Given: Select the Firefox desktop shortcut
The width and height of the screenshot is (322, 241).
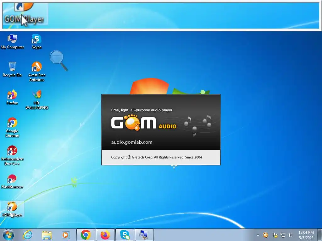Looking at the screenshot, I should pyautogui.click(x=12, y=97).
